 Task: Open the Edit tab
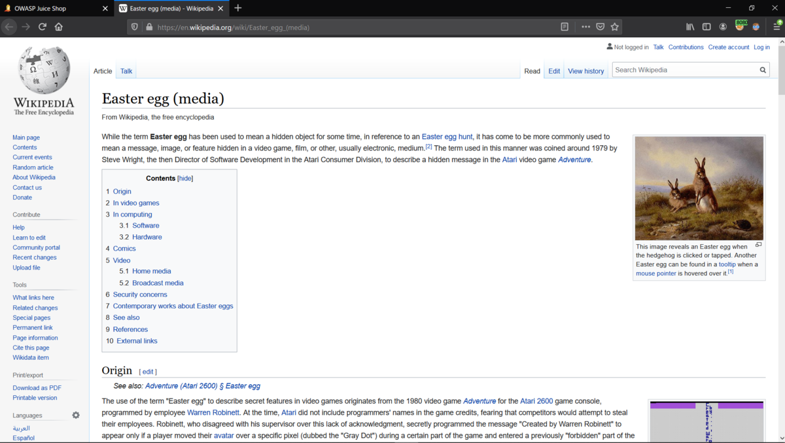554,71
